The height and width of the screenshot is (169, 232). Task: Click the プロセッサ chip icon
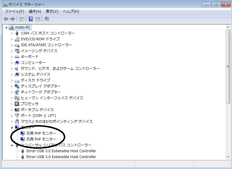pos(17,104)
